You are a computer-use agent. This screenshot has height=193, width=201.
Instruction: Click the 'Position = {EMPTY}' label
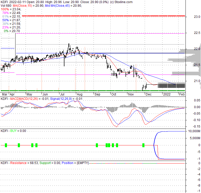(75, 163)
